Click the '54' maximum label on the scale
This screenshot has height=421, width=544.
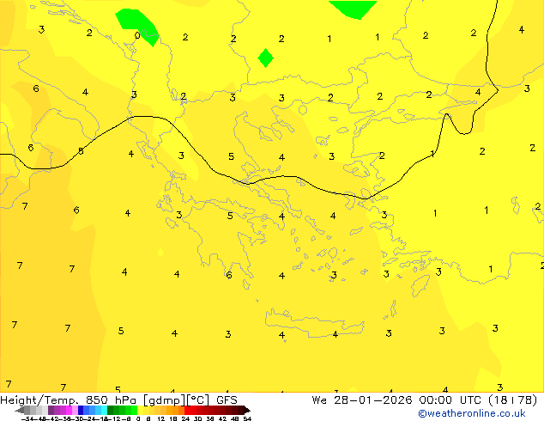[x=247, y=419]
